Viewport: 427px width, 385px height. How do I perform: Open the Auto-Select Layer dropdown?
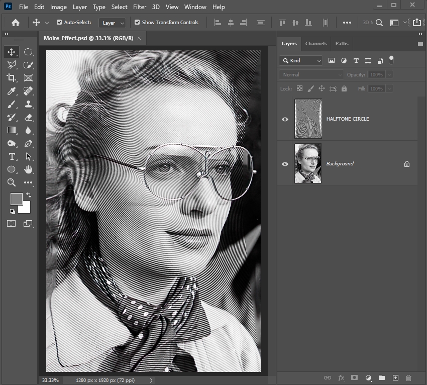113,23
